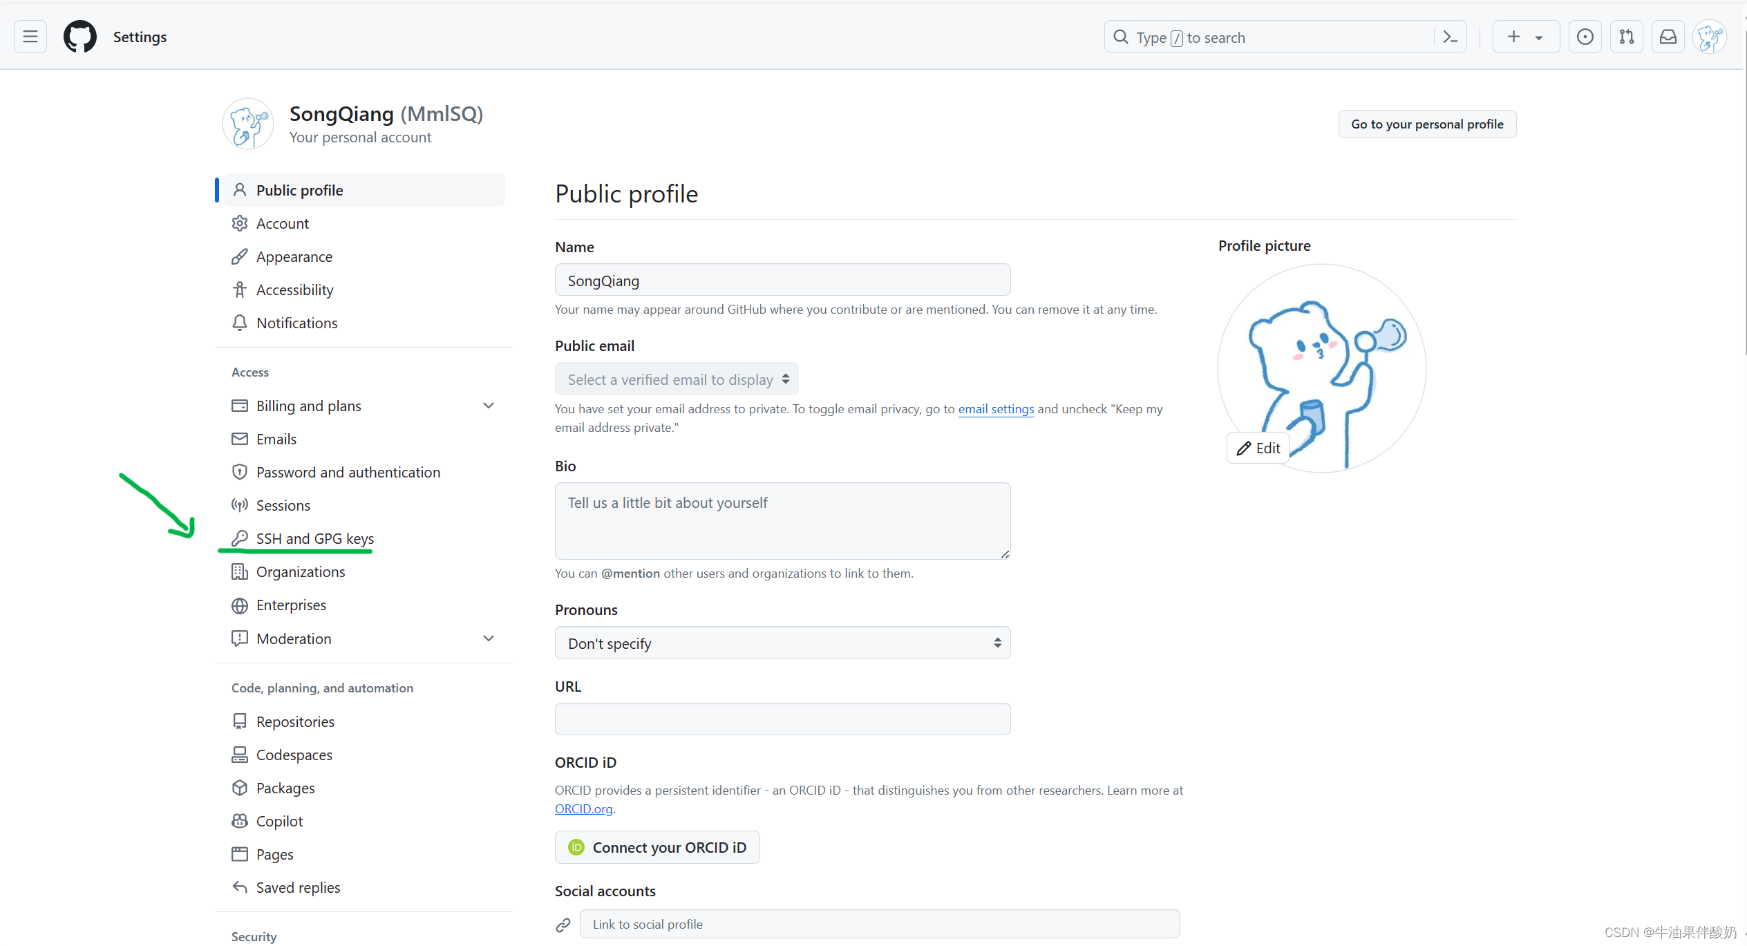This screenshot has height=946, width=1747.
Task: Click Connect your ORCID iD button
Action: (657, 847)
